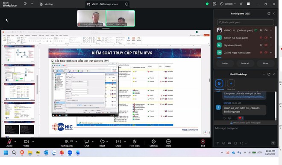Viewport: 282px width, 165px height.
Task: Open the Participants icon in meeting toolbar
Action: click(67, 141)
